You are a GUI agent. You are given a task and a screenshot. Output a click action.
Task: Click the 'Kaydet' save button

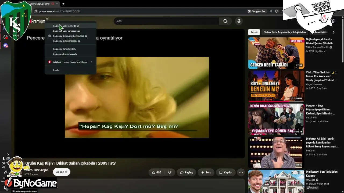click(x=226, y=172)
